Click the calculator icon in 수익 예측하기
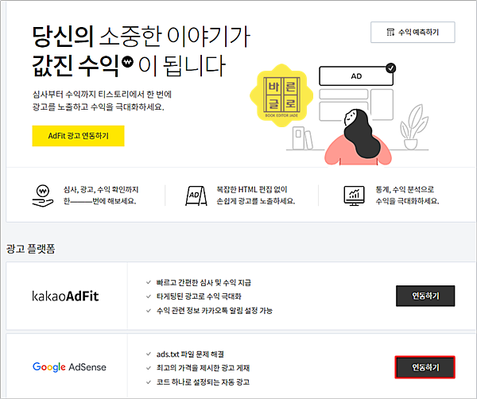Screen dimensions: 477x399 click(390, 33)
